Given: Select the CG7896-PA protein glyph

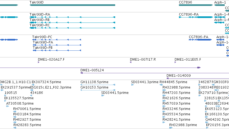Looking at the screenshot, I should [200, 40].
